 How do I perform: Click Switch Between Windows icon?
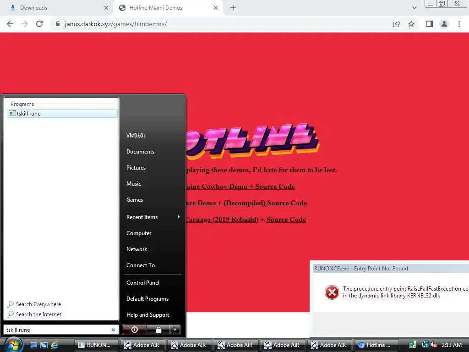(x=44, y=345)
